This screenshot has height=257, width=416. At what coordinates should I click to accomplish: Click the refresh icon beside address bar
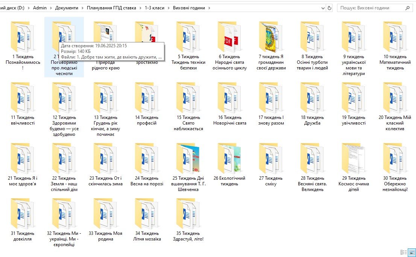[329, 8]
